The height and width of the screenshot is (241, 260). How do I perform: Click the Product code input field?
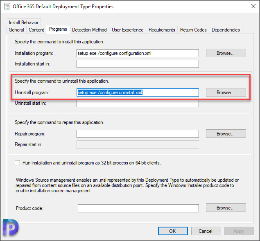point(138,208)
